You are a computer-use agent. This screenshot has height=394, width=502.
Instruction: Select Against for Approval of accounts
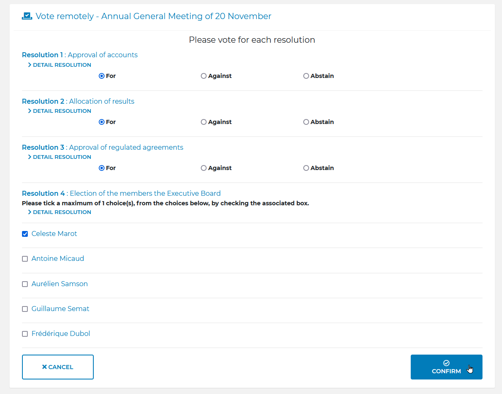tap(204, 76)
